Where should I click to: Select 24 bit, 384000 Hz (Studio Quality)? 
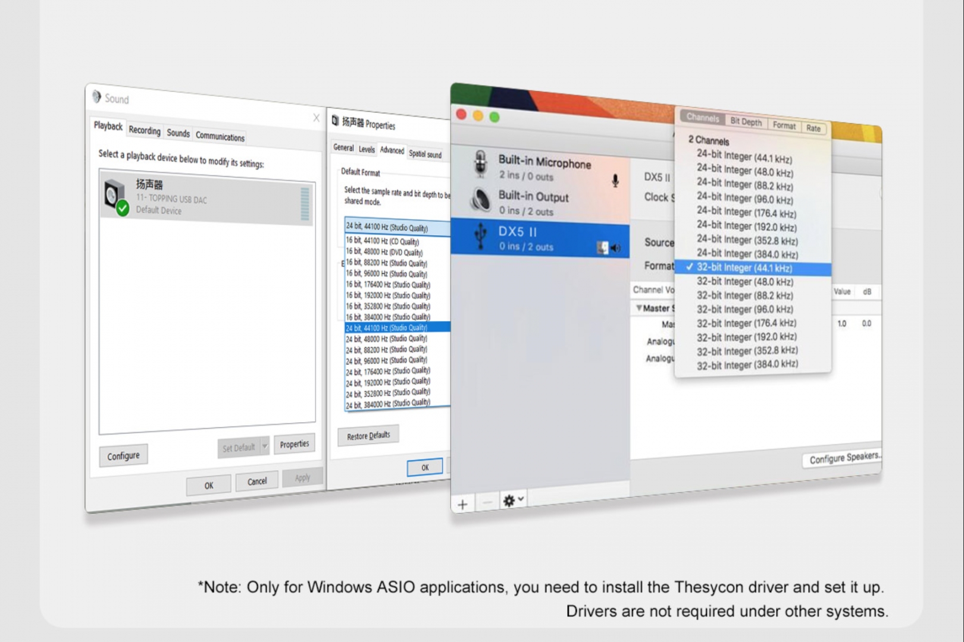[388, 404]
